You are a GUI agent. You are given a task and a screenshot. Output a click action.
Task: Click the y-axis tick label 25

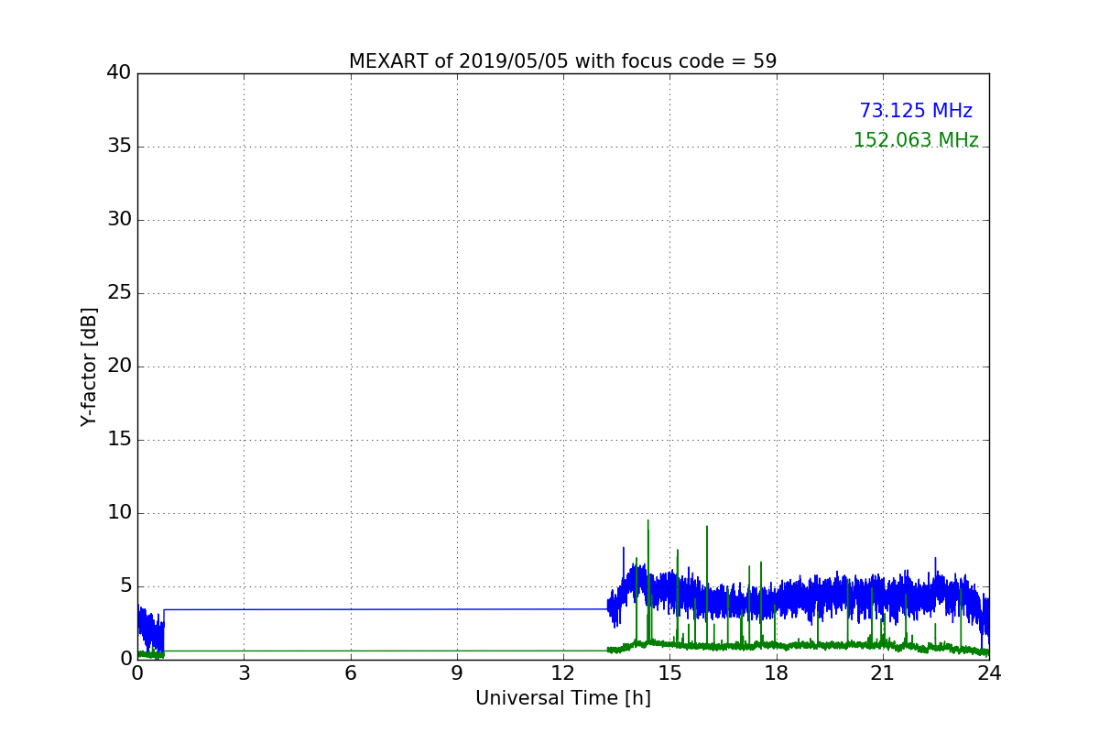[x=119, y=293]
